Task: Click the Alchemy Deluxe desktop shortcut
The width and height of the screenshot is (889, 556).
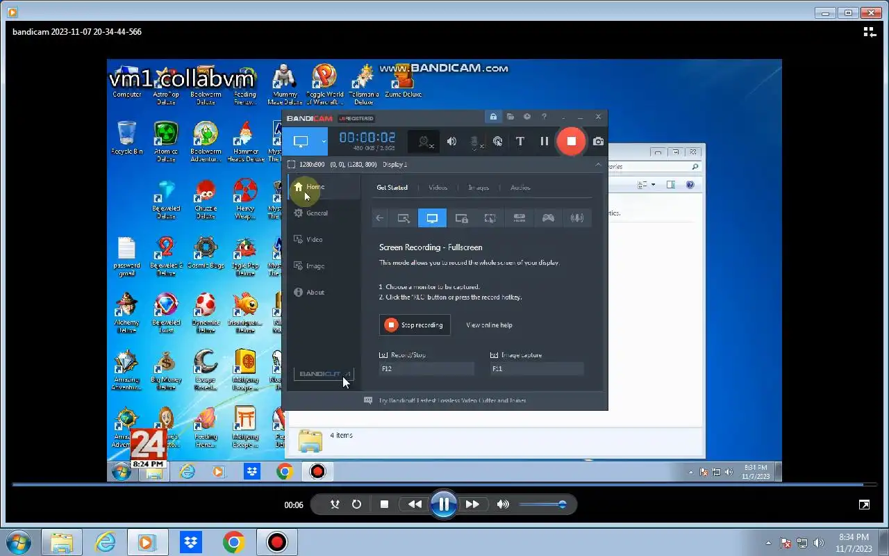Action: pos(127,313)
